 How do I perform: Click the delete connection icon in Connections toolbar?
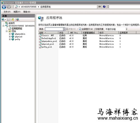[x=18, y=19]
